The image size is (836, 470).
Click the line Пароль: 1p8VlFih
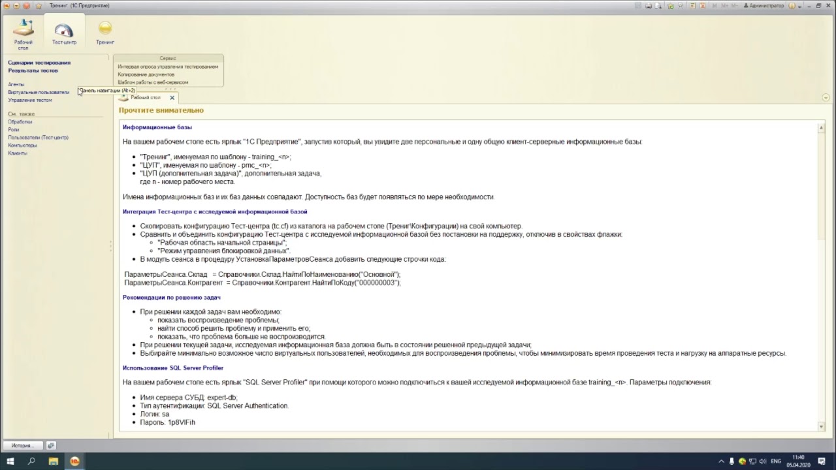click(x=167, y=422)
